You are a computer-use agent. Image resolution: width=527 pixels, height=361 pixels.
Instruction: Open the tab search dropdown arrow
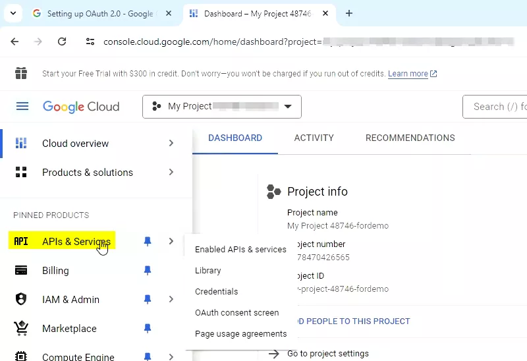13,13
